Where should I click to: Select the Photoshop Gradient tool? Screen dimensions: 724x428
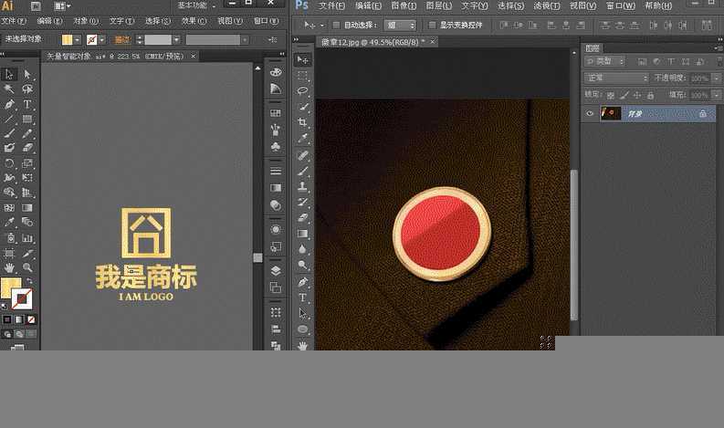302,233
